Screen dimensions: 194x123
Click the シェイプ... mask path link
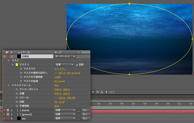tap(60, 69)
